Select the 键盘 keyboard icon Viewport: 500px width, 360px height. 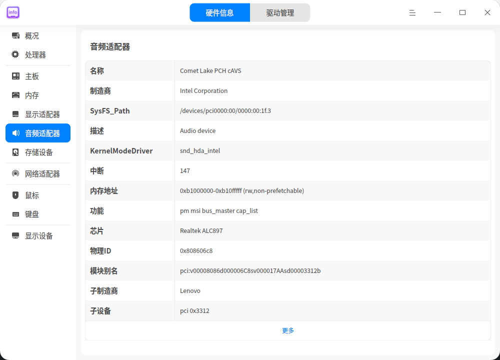tap(15, 214)
